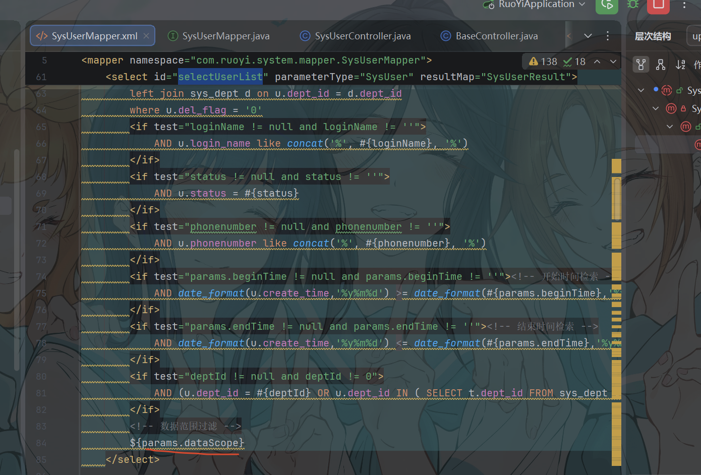The width and height of the screenshot is (701, 475).
Task: Click the resultMap value SysUserResult
Action: (x=526, y=77)
